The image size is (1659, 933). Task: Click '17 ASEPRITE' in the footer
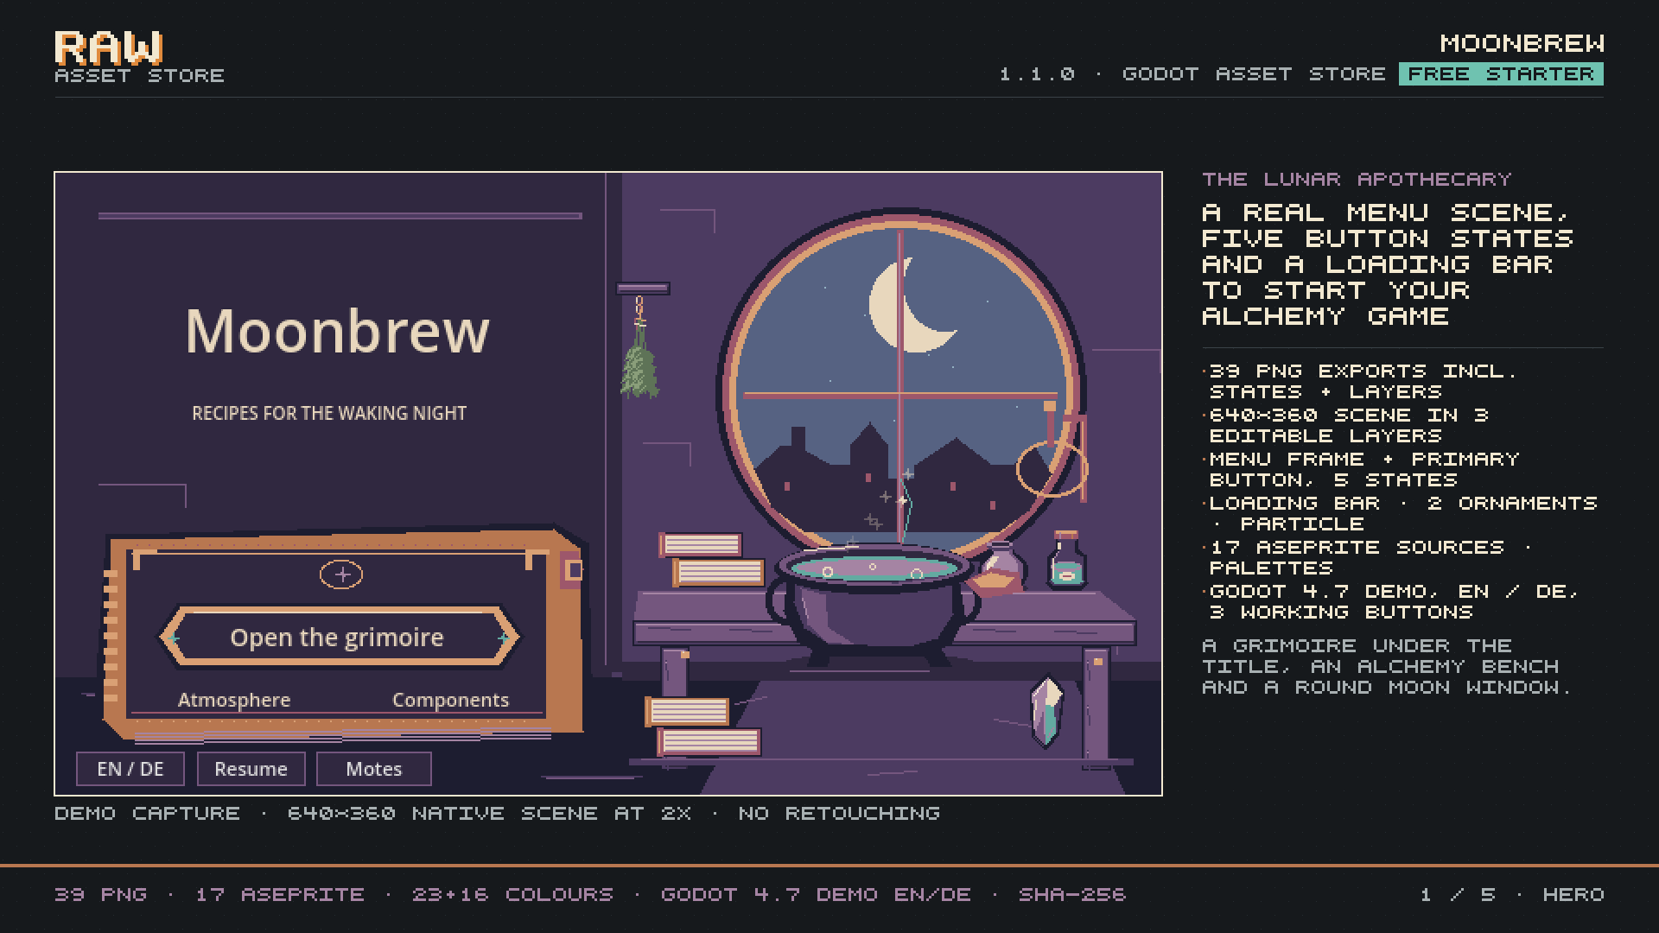280,894
